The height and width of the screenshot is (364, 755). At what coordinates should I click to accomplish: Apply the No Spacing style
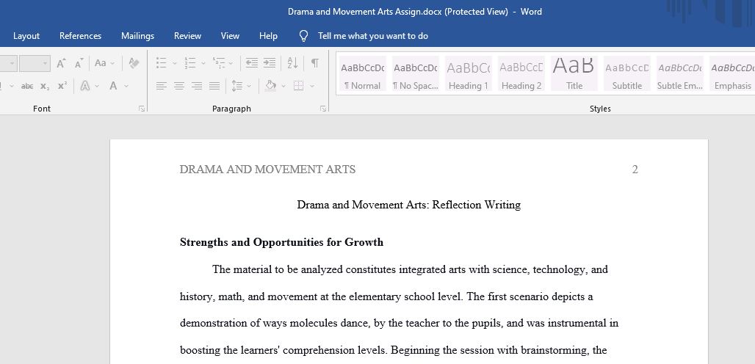tap(416, 73)
